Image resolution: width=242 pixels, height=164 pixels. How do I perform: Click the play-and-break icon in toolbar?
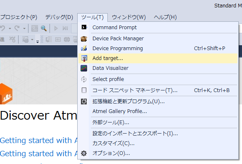pos(65,28)
